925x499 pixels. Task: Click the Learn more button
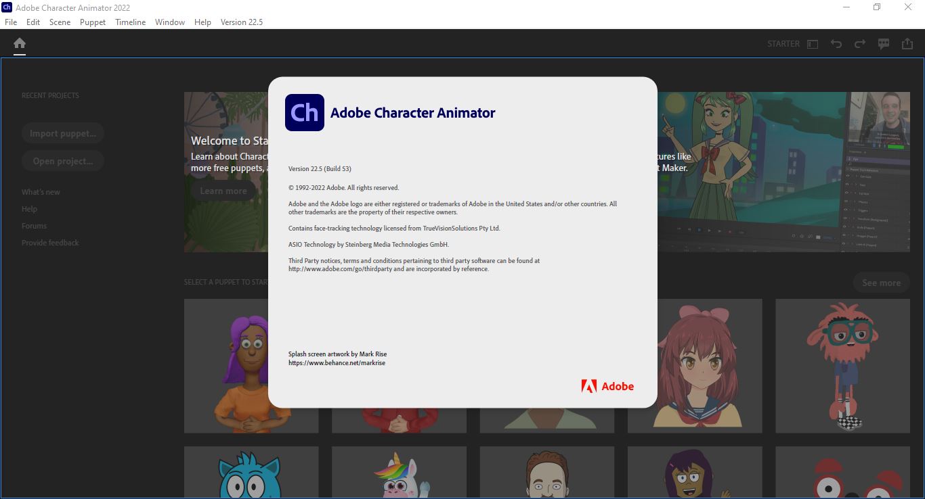[x=223, y=191]
